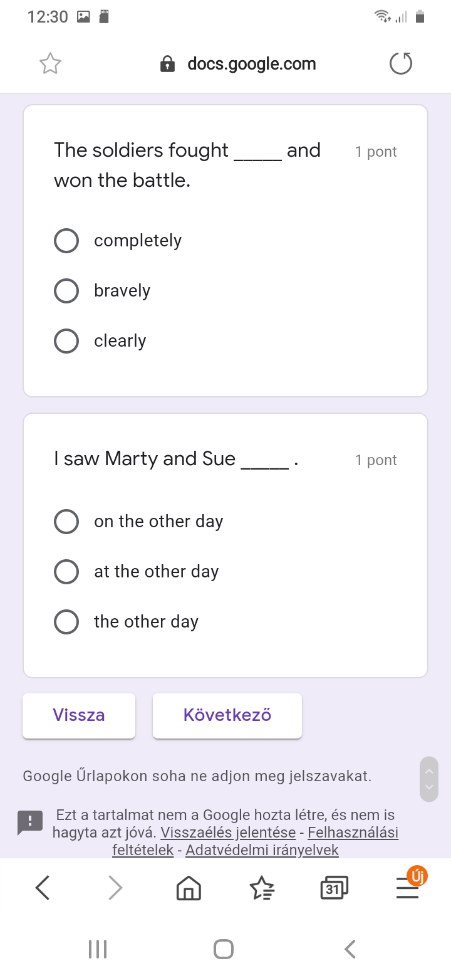Viewport: 451px width, 978px height.
Task: Click the report abuse exclamation icon
Action: click(x=30, y=823)
